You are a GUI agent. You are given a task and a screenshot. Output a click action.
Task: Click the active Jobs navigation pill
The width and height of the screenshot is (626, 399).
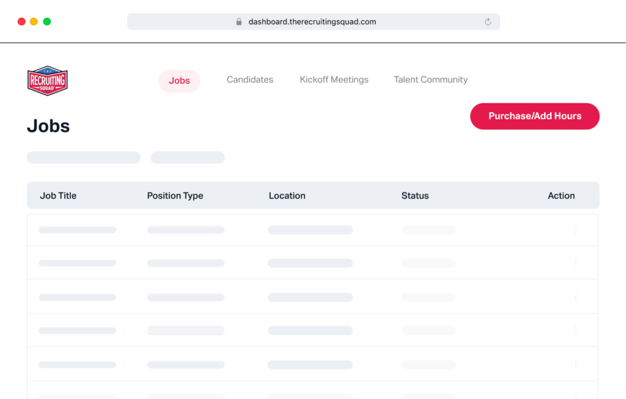(179, 80)
